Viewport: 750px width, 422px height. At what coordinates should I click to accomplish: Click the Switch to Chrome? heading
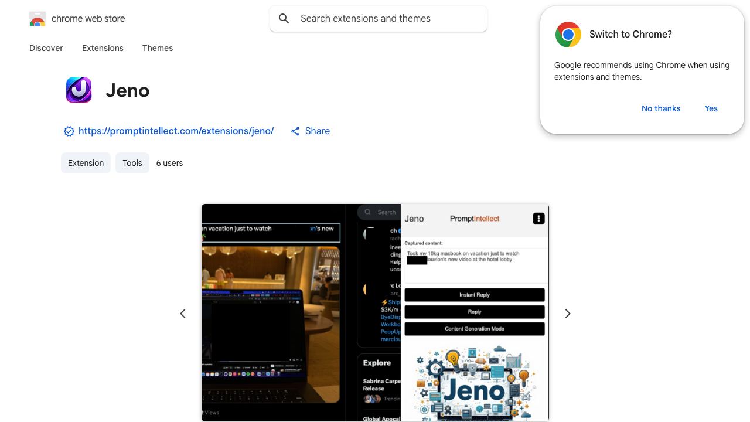tap(630, 34)
